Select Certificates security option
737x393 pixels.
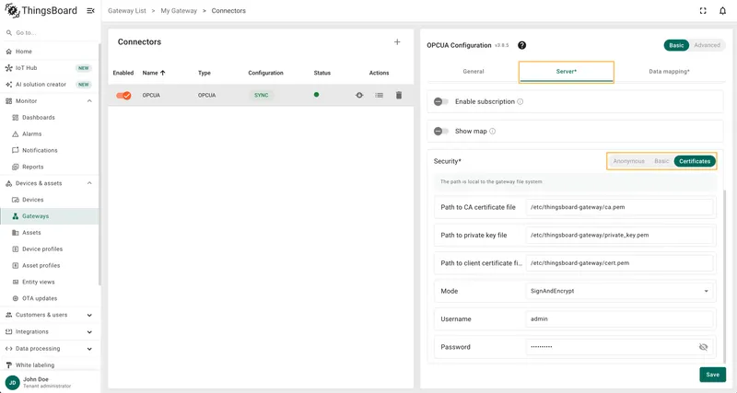tap(695, 161)
